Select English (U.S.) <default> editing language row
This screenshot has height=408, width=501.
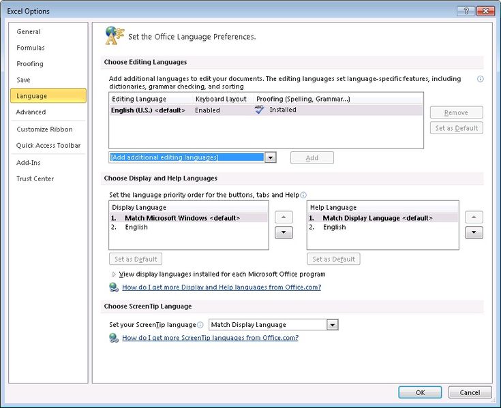[266, 110]
